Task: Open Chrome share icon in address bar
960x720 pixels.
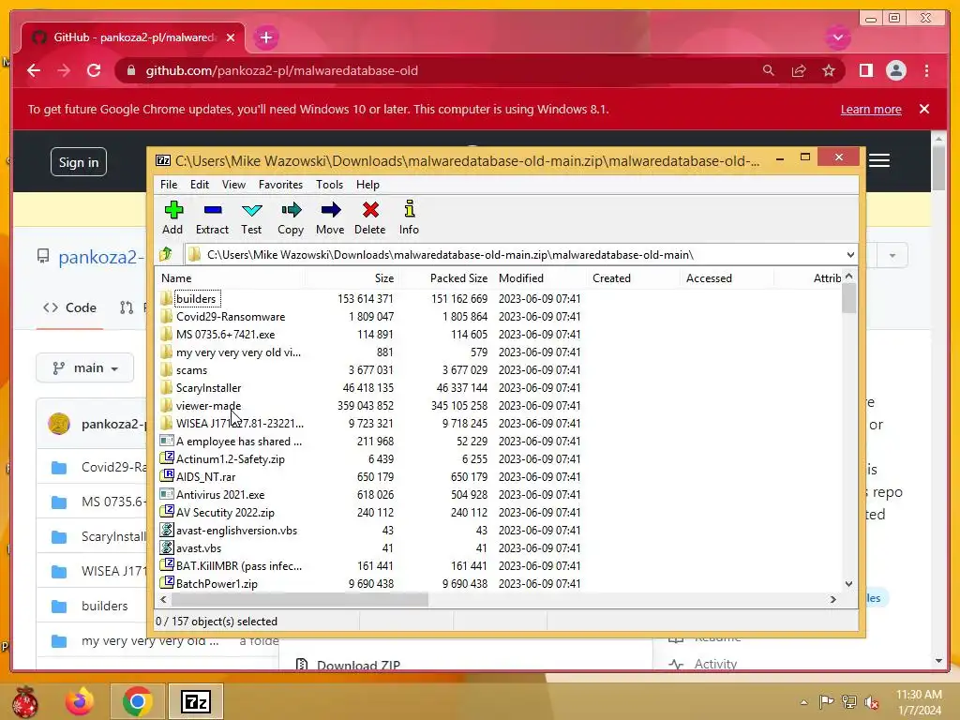Action: [x=799, y=71]
